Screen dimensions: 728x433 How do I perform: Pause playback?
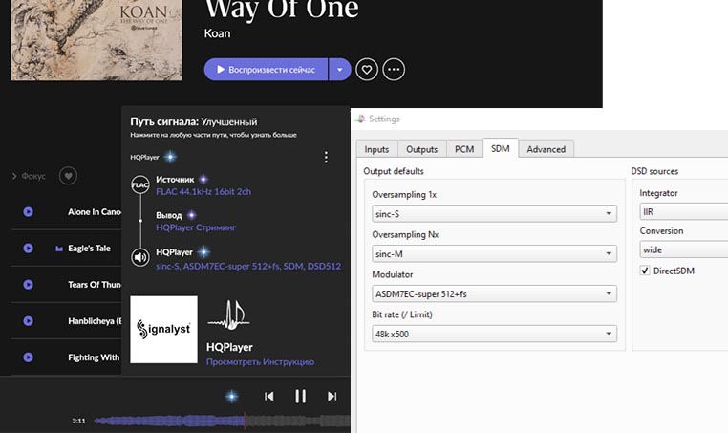pos(300,397)
